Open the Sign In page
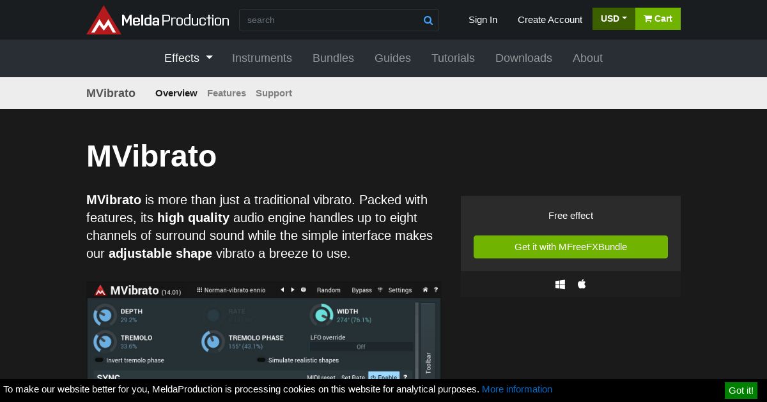 tap(483, 20)
